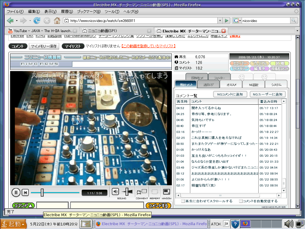Screen dimensions: 305x229
Task: Reload the current page
Action: (37, 21)
